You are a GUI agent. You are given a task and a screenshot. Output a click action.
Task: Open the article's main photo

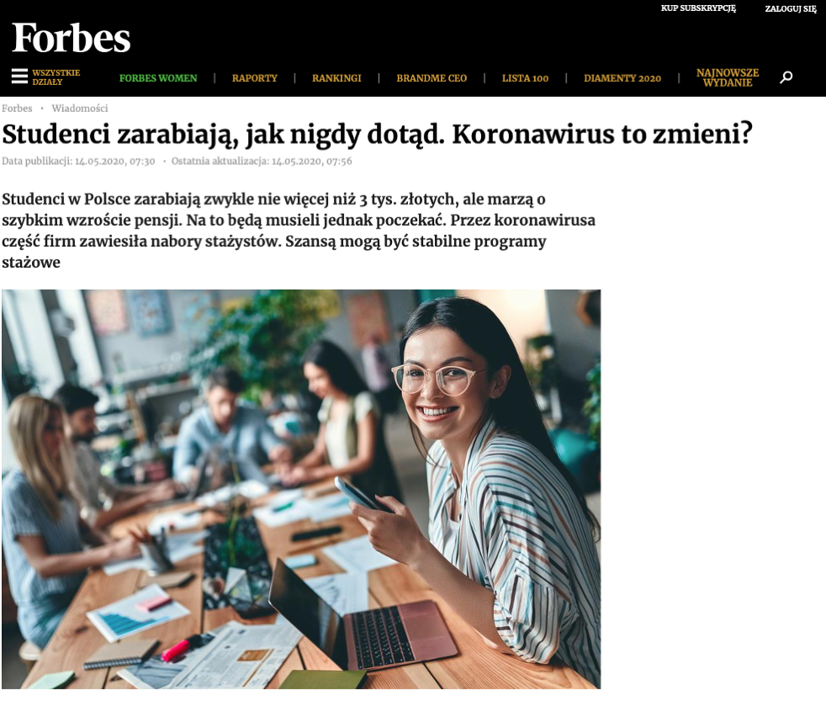301,489
